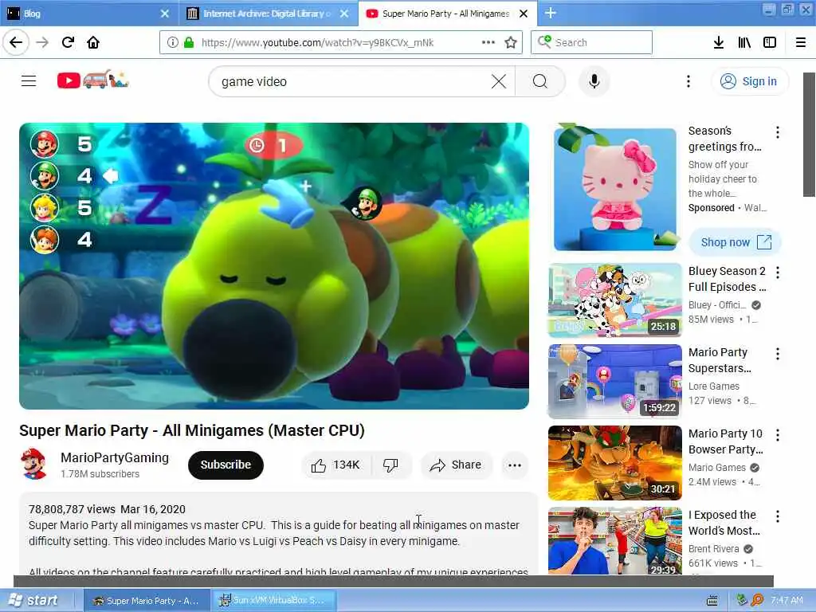Click the Sign in button
This screenshot has height=612, width=816.
tap(749, 81)
